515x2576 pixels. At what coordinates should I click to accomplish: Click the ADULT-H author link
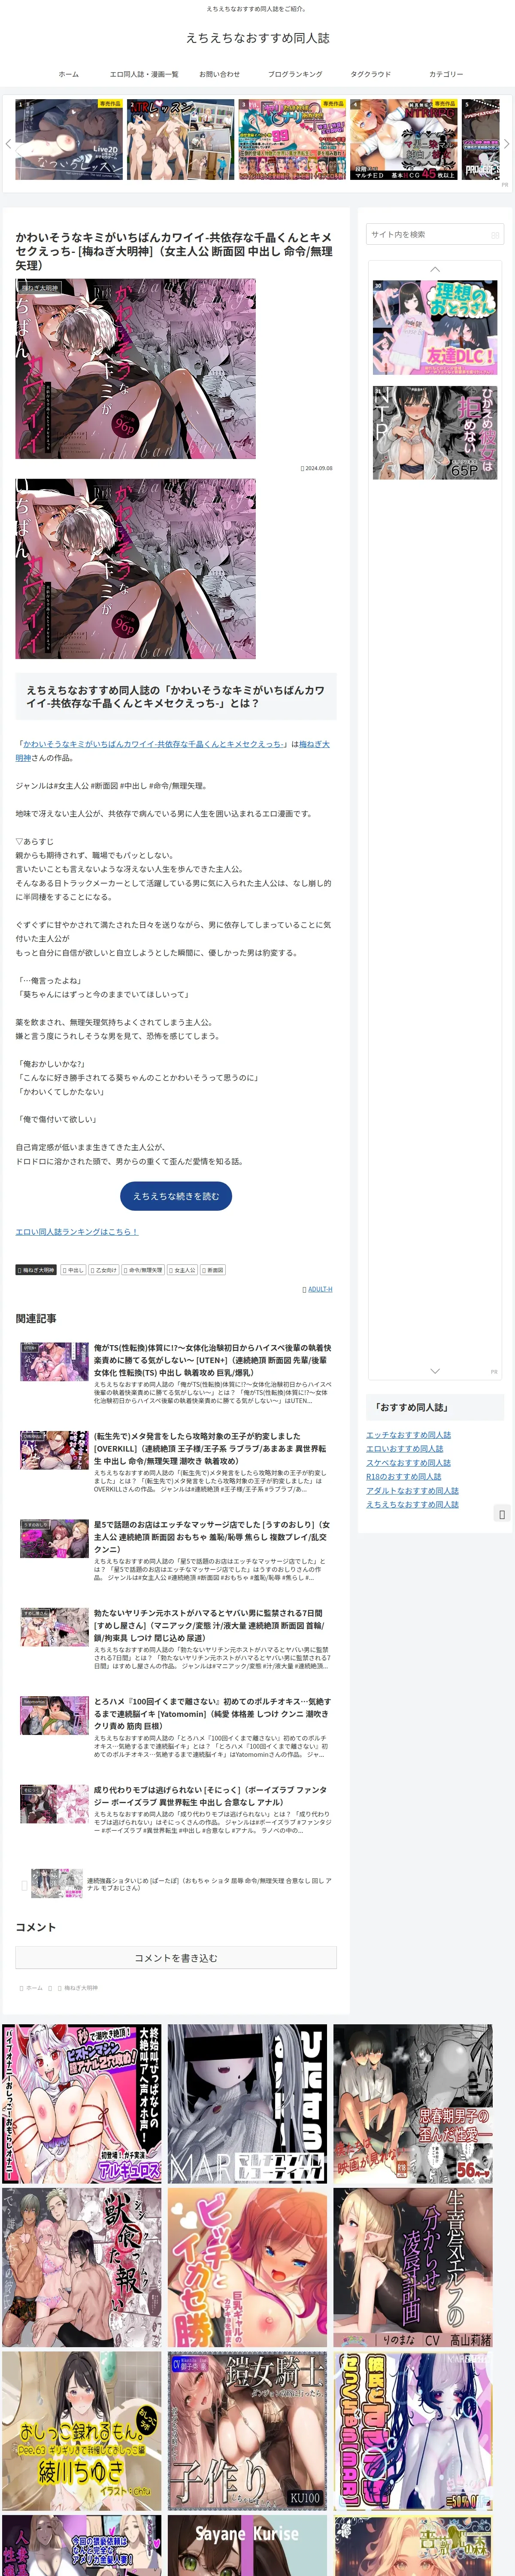click(x=319, y=1289)
